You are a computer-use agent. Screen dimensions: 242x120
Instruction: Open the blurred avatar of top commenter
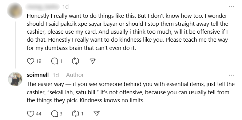(15, 10)
